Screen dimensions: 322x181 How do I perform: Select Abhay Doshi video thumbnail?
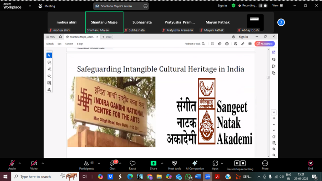(255, 22)
